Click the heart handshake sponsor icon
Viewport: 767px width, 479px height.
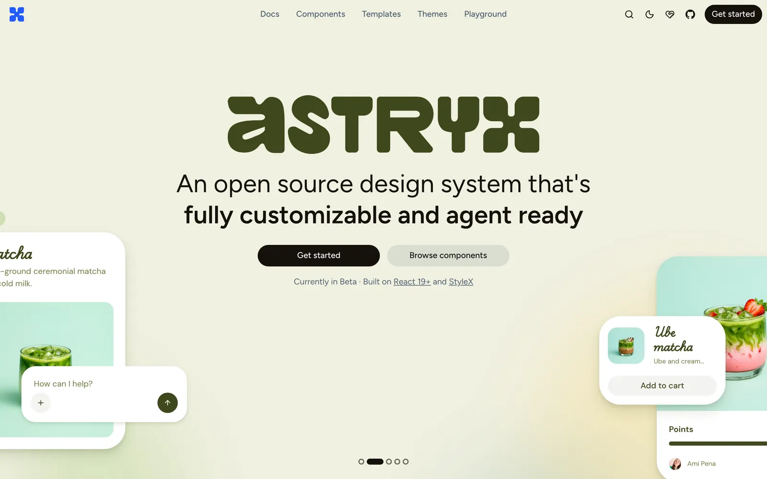[x=670, y=14]
